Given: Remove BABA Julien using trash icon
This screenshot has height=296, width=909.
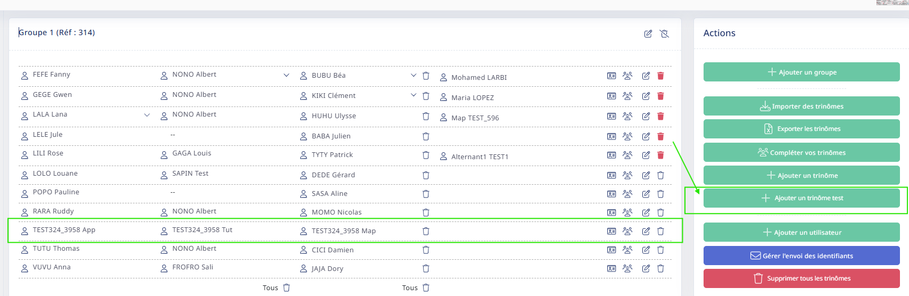Looking at the screenshot, I should 426,136.
